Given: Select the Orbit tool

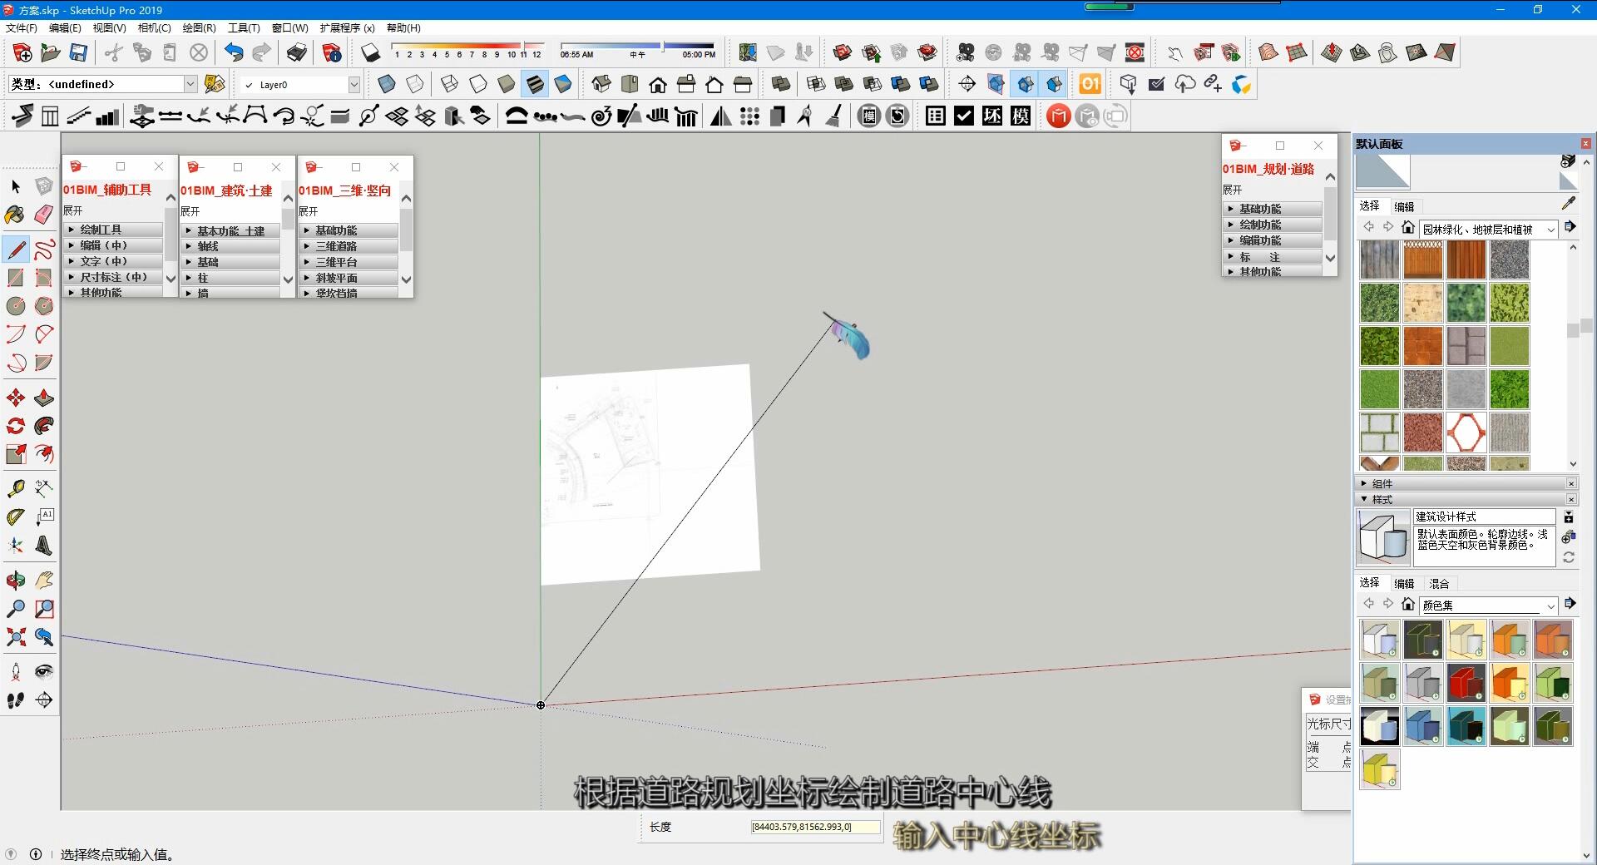Looking at the screenshot, I should pyautogui.click(x=16, y=581).
